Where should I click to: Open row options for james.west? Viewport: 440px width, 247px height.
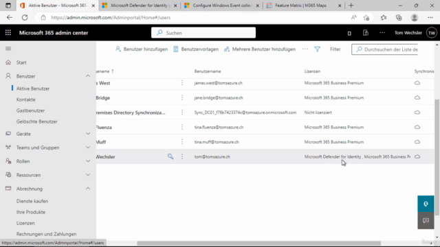(182, 83)
